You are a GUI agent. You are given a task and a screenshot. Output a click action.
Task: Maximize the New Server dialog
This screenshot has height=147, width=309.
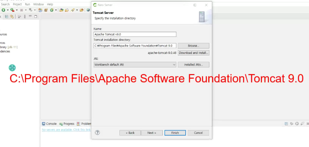(x=195, y=5)
